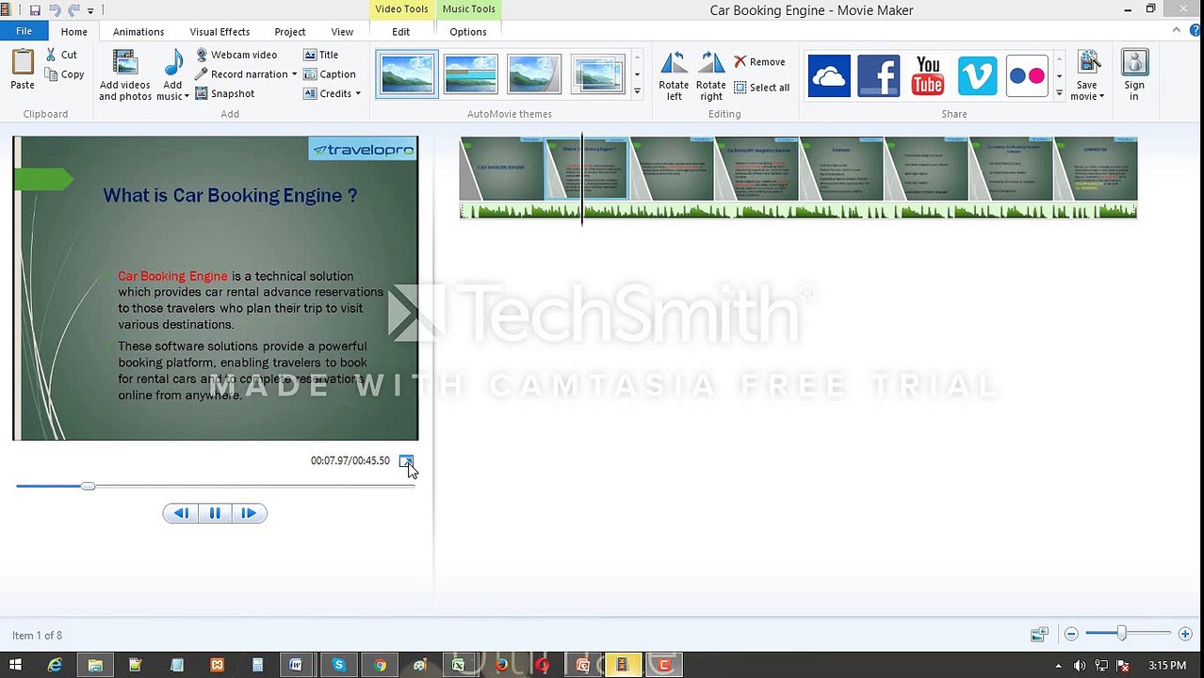
Task: Step to the next frame
Action: 249,513
